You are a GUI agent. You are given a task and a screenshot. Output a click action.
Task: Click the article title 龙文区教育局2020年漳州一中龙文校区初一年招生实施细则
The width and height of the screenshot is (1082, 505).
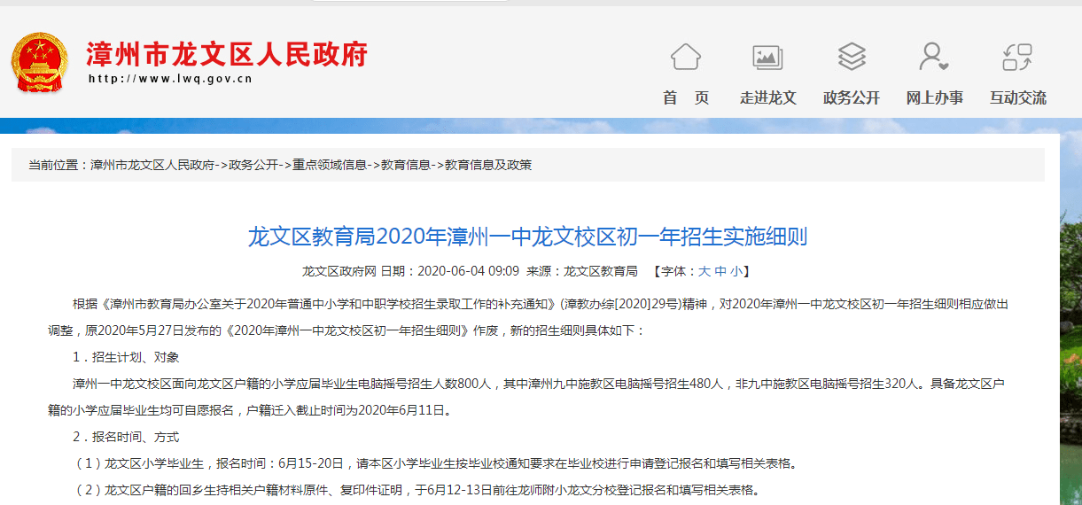[527, 237]
